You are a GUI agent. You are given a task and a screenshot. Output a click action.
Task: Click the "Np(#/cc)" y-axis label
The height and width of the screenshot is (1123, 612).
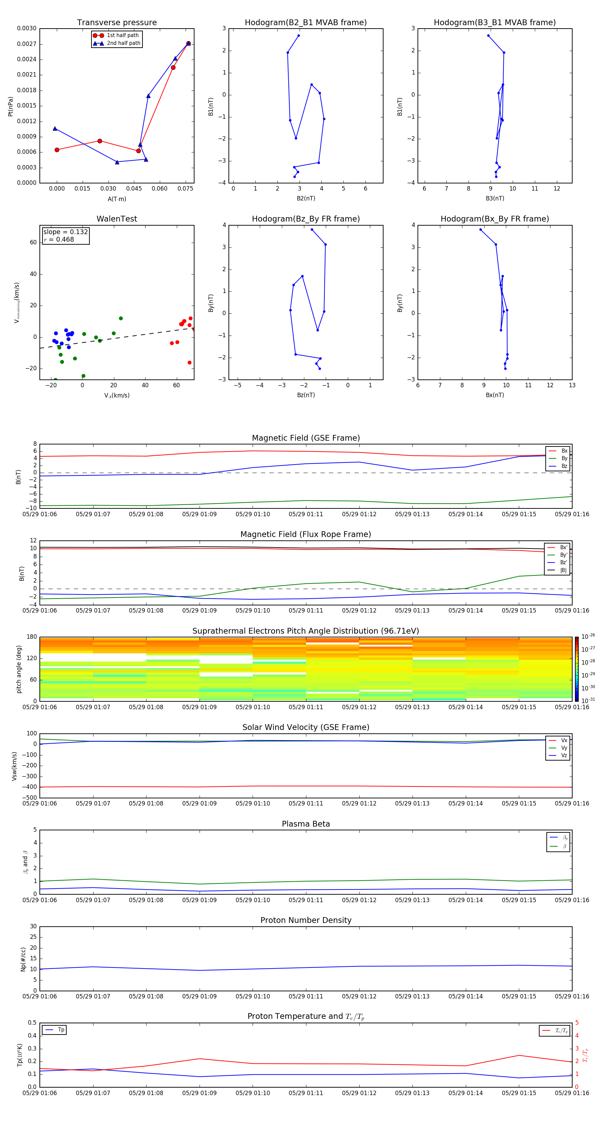point(23,959)
